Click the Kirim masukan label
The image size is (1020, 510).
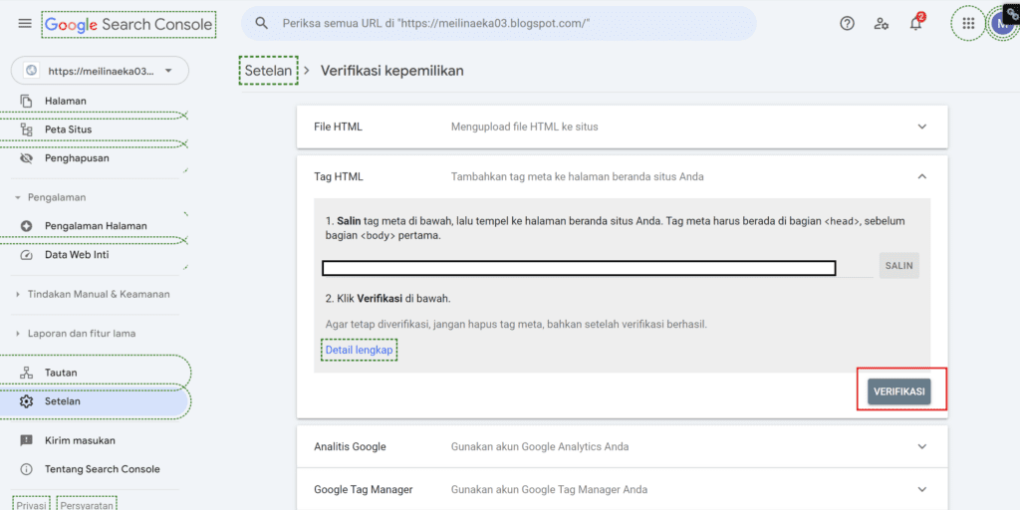[80, 440]
